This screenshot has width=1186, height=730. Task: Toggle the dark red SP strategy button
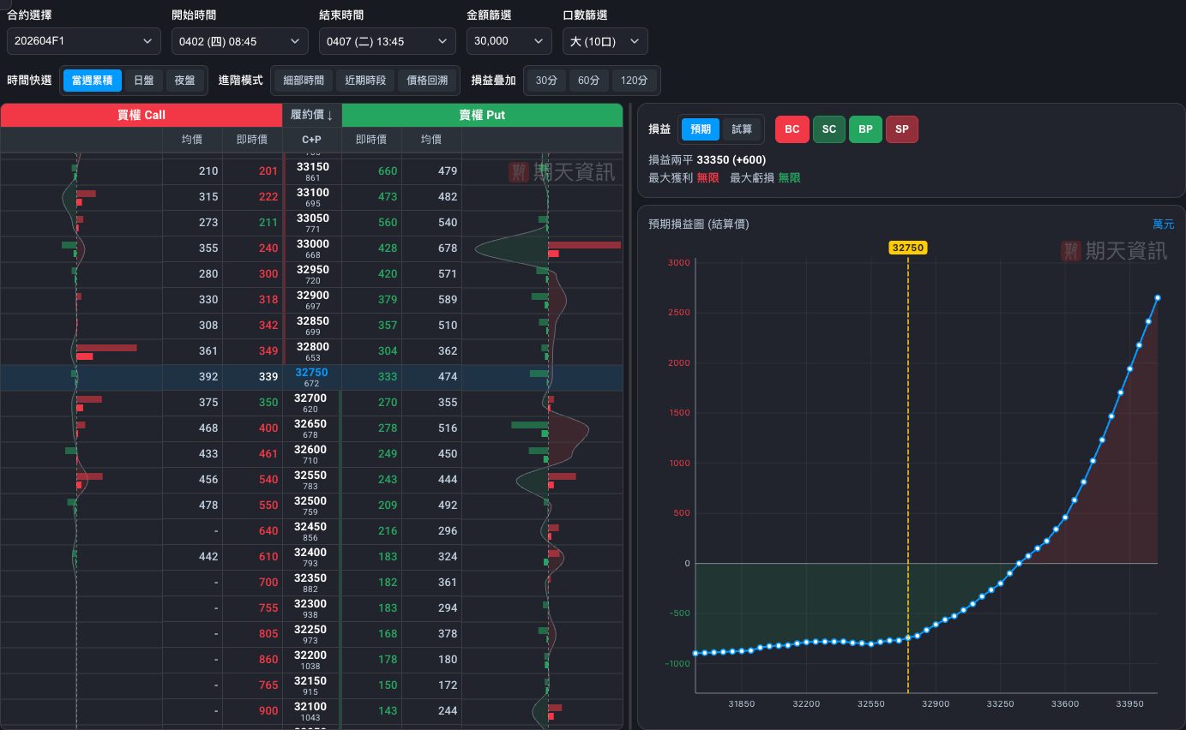tap(902, 129)
